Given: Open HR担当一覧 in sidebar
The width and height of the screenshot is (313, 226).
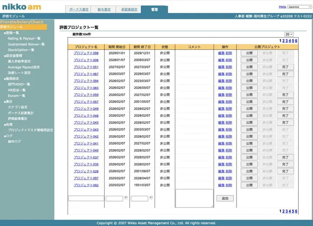Looking at the screenshot, I should [x=17, y=90].
